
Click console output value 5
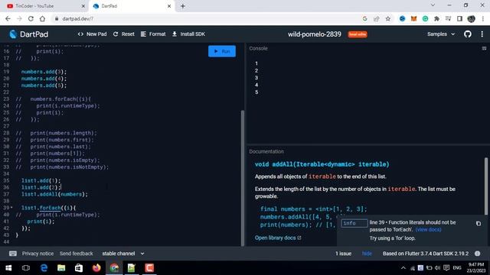256,92
